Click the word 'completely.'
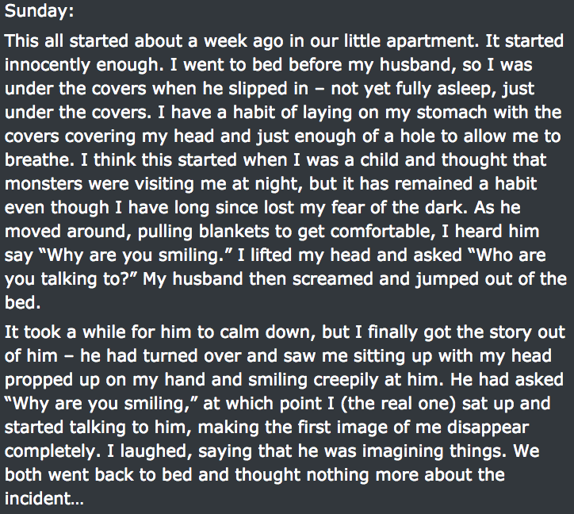Screen dimensions: 574x514 tap(52, 451)
